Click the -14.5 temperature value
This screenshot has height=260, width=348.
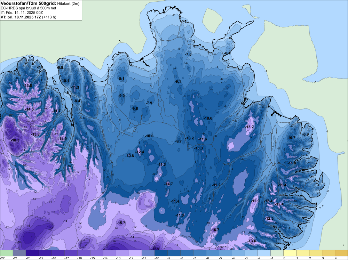coord(30,109)
